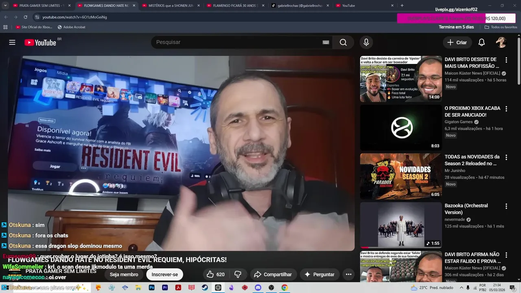
Task: Click the address bar URL
Action: click(x=74, y=17)
